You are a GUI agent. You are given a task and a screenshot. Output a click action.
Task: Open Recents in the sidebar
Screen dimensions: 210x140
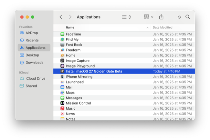pyautogui.click(x=34, y=40)
